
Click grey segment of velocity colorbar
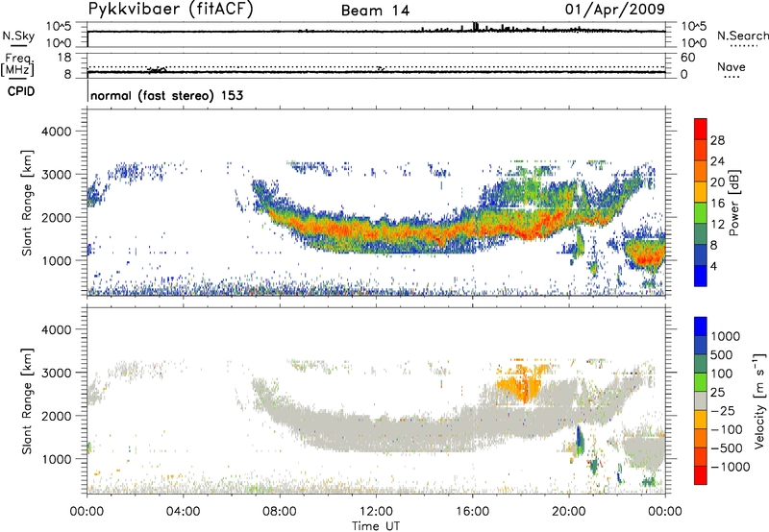[701, 400]
